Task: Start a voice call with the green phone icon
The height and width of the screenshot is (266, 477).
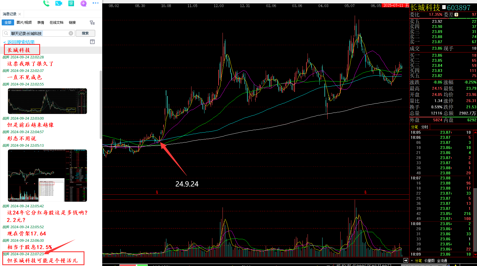Action: [x=46, y=3]
